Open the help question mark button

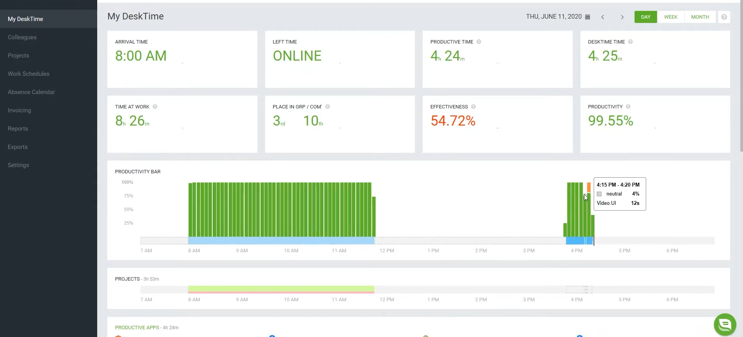tap(724, 17)
